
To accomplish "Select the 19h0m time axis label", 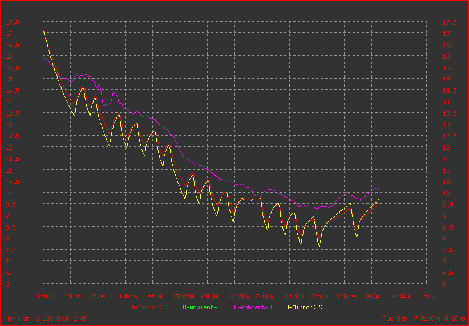I will click(x=100, y=296).
